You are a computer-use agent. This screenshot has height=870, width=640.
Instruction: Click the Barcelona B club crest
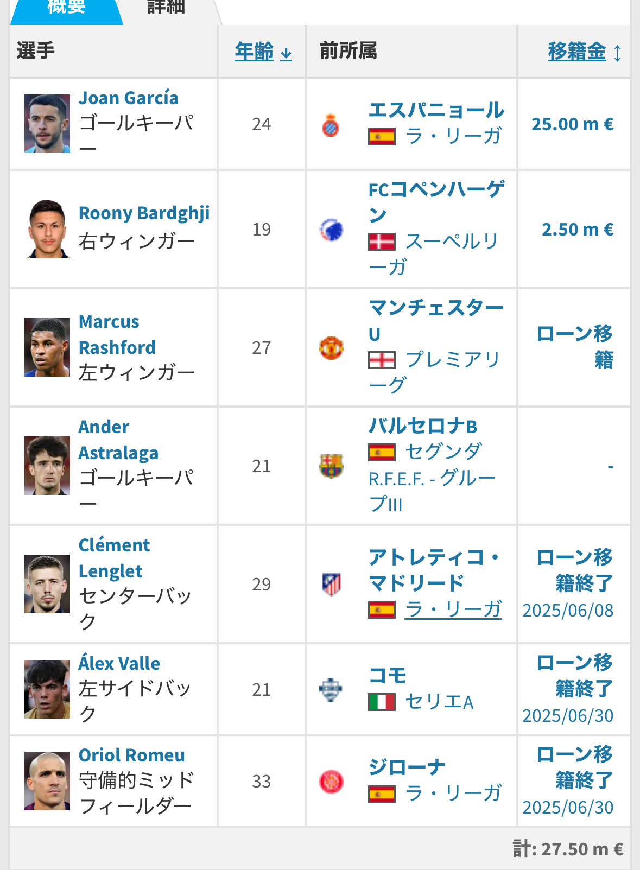[x=331, y=466]
